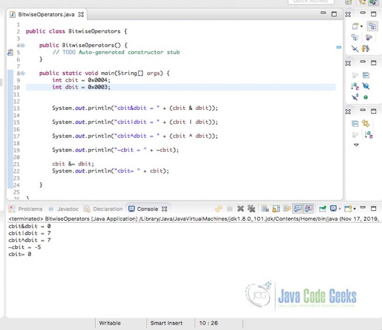
Task: Collapse All in the bottom right panel
Action: (355, 124)
